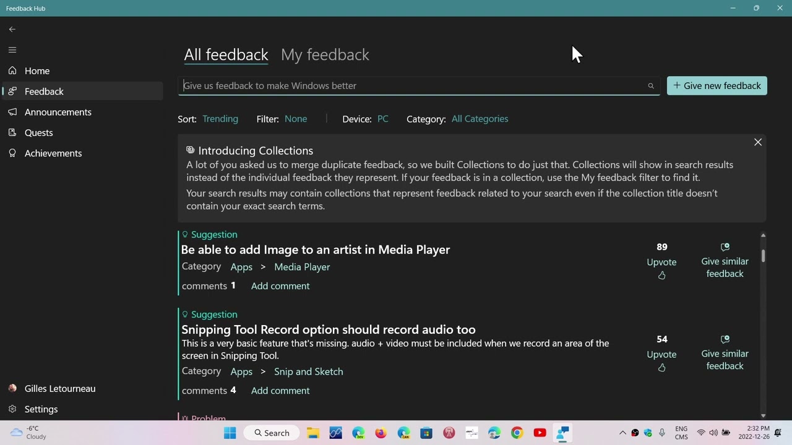Open Microsoft Store from the taskbar

(426, 433)
